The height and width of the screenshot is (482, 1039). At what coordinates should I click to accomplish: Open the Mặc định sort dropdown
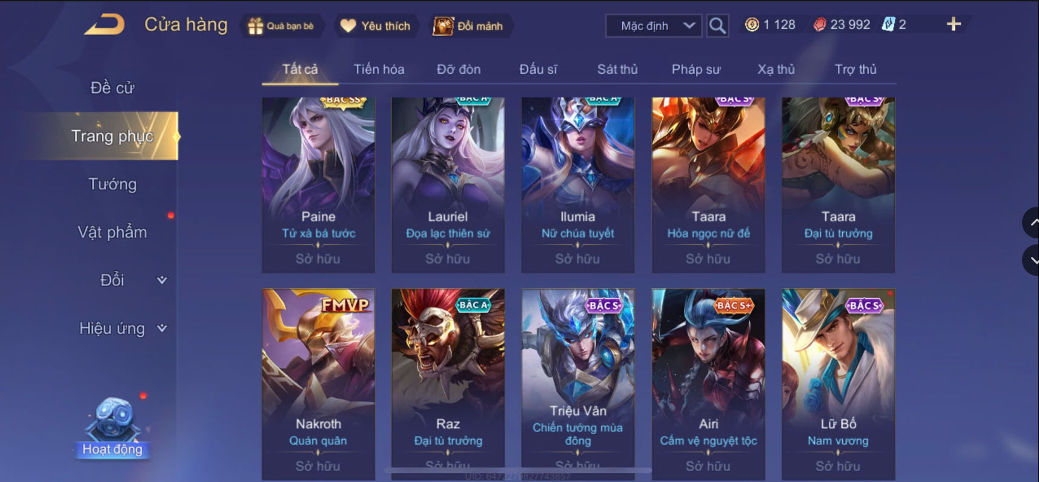pos(654,26)
